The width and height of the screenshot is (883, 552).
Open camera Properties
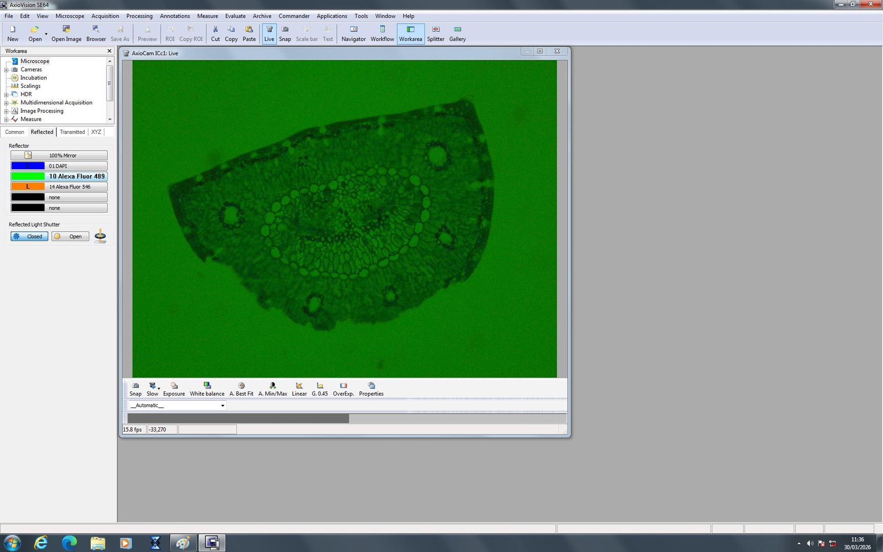tap(371, 388)
